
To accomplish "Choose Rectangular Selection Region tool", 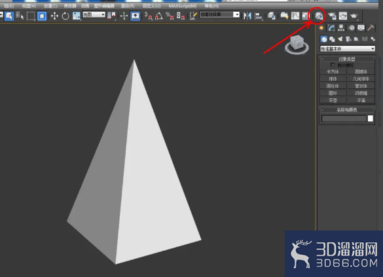I will click(31, 16).
